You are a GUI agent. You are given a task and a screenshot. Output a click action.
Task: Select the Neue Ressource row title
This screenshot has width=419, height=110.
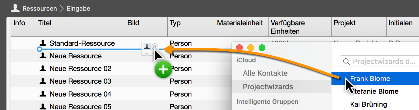pos(75,56)
